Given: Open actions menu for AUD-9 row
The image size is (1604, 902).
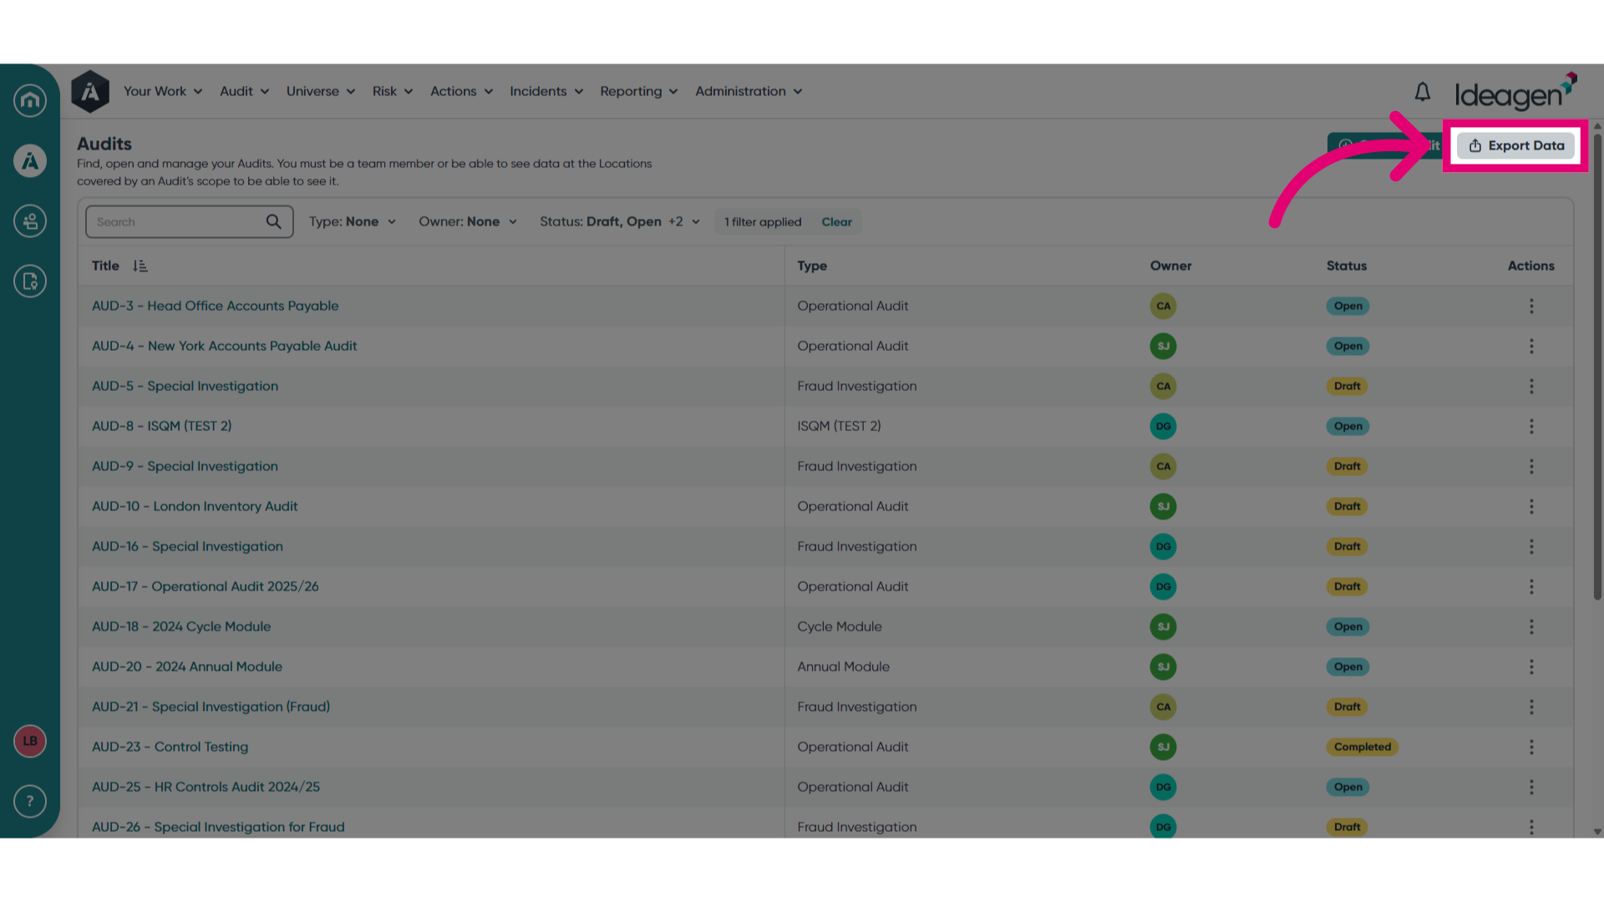Looking at the screenshot, I should pos(1531,466).
